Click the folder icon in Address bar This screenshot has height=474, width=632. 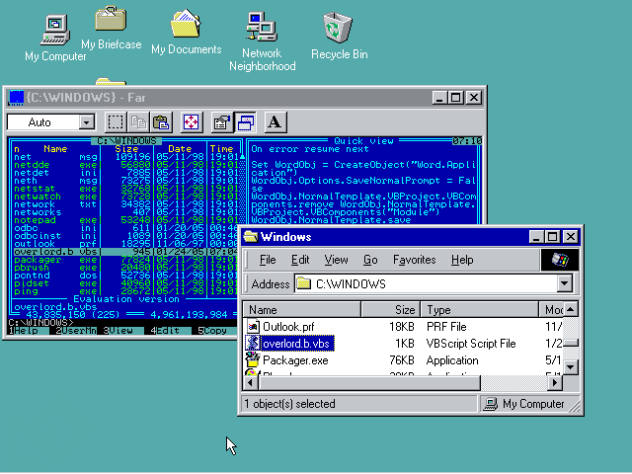pos(303,283)
